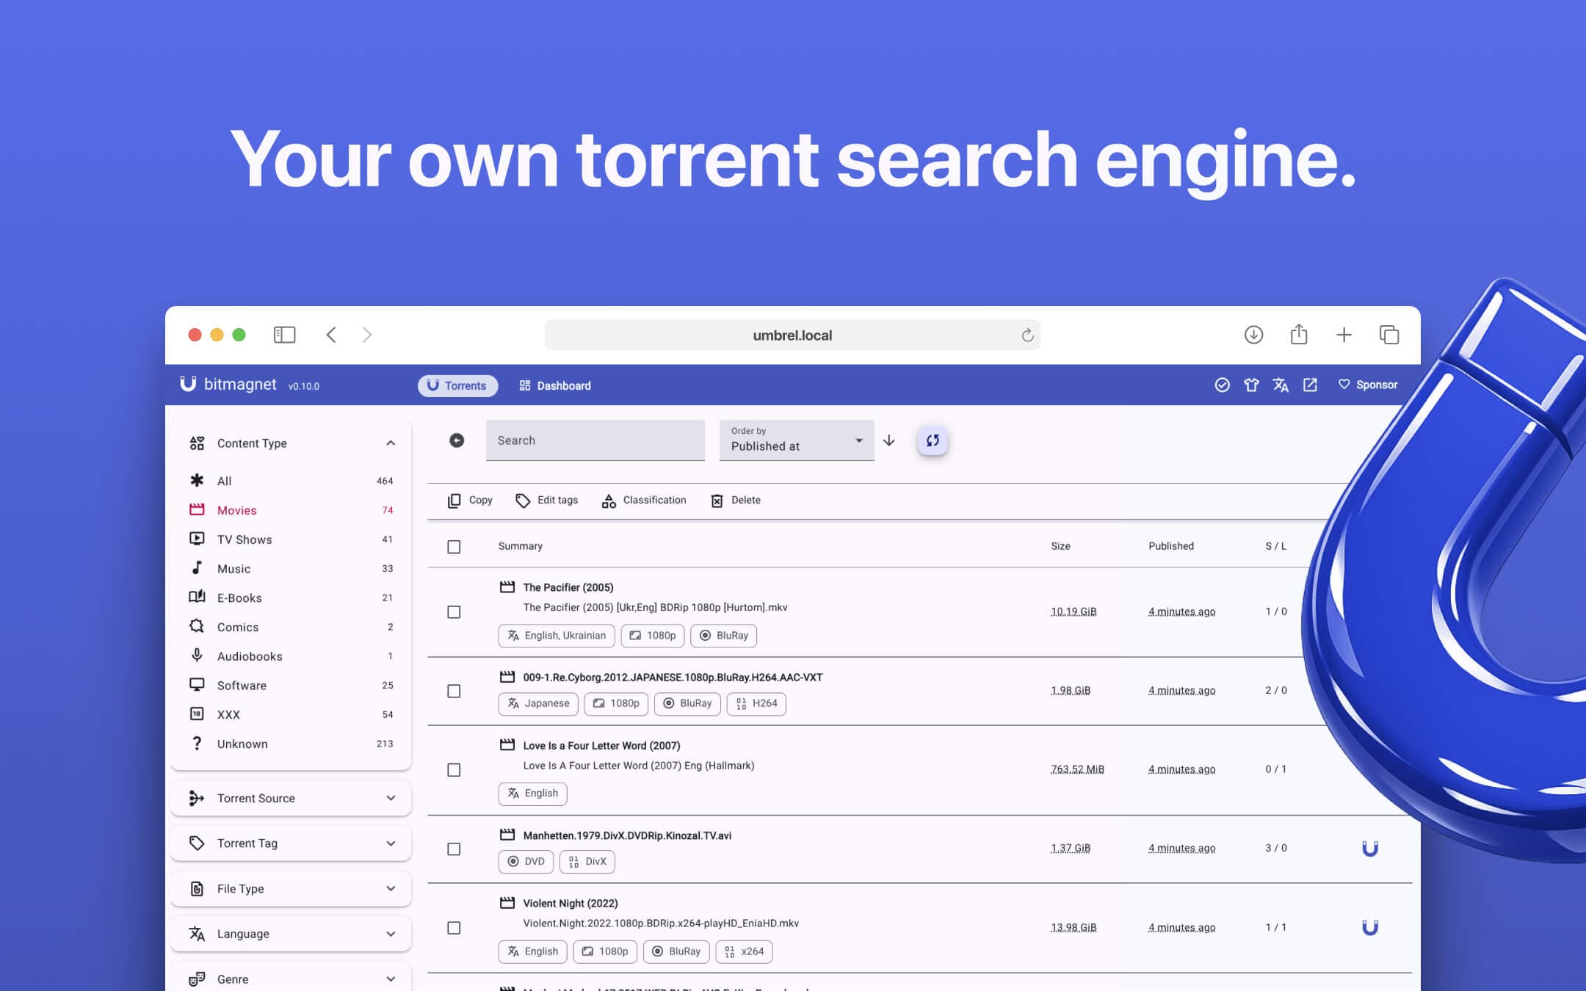The width and height of the screenshot is (1586, 991).
Task: Filter by Audiobooks content type
Action: [291, 656]
